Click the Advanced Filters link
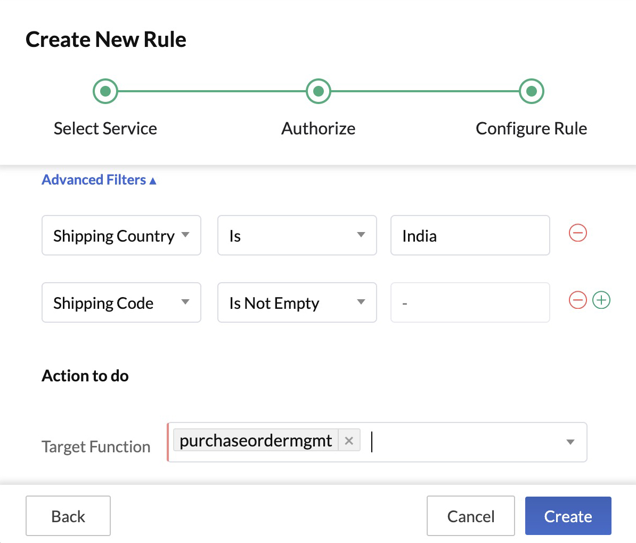636x543 pixels. click(93, 180)
